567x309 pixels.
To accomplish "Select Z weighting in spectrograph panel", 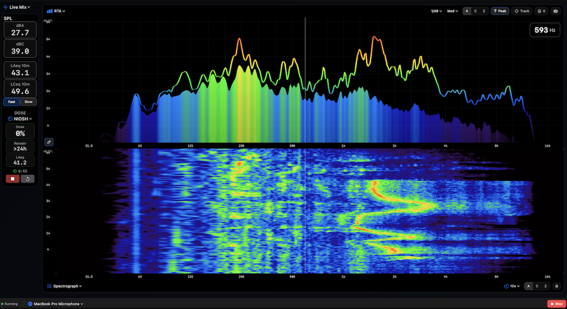I will click(546, 286).
